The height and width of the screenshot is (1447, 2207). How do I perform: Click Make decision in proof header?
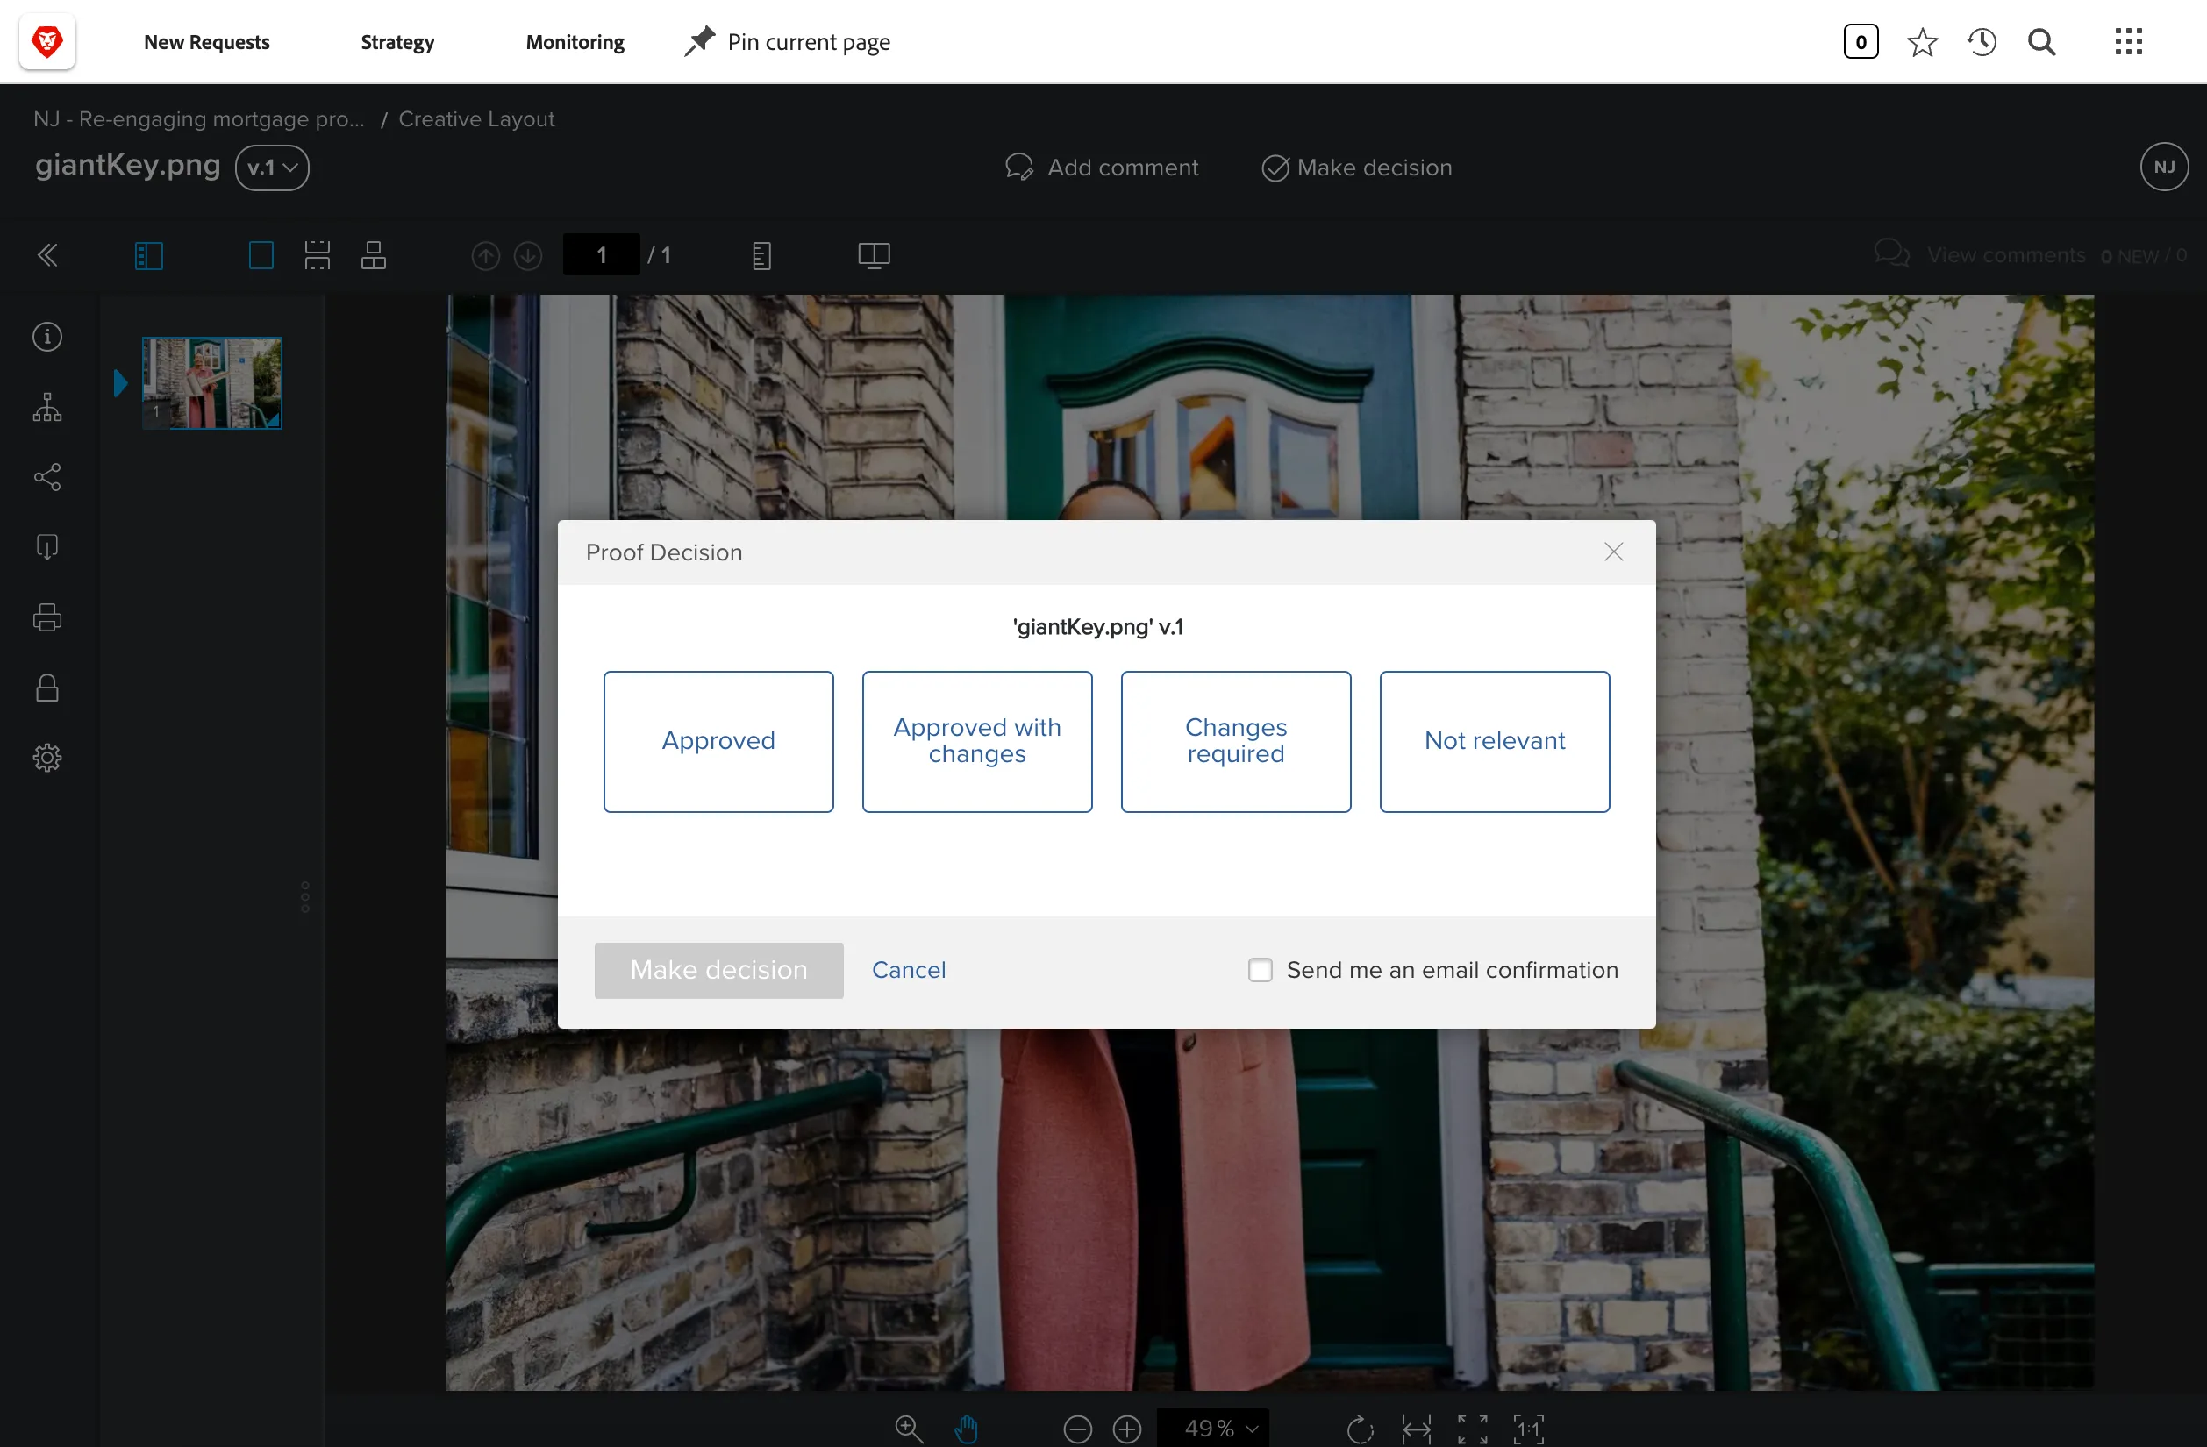tap(1358, 168)
